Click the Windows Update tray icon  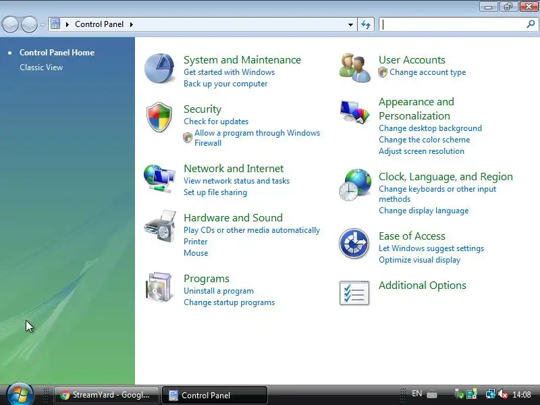click(471, 394)
